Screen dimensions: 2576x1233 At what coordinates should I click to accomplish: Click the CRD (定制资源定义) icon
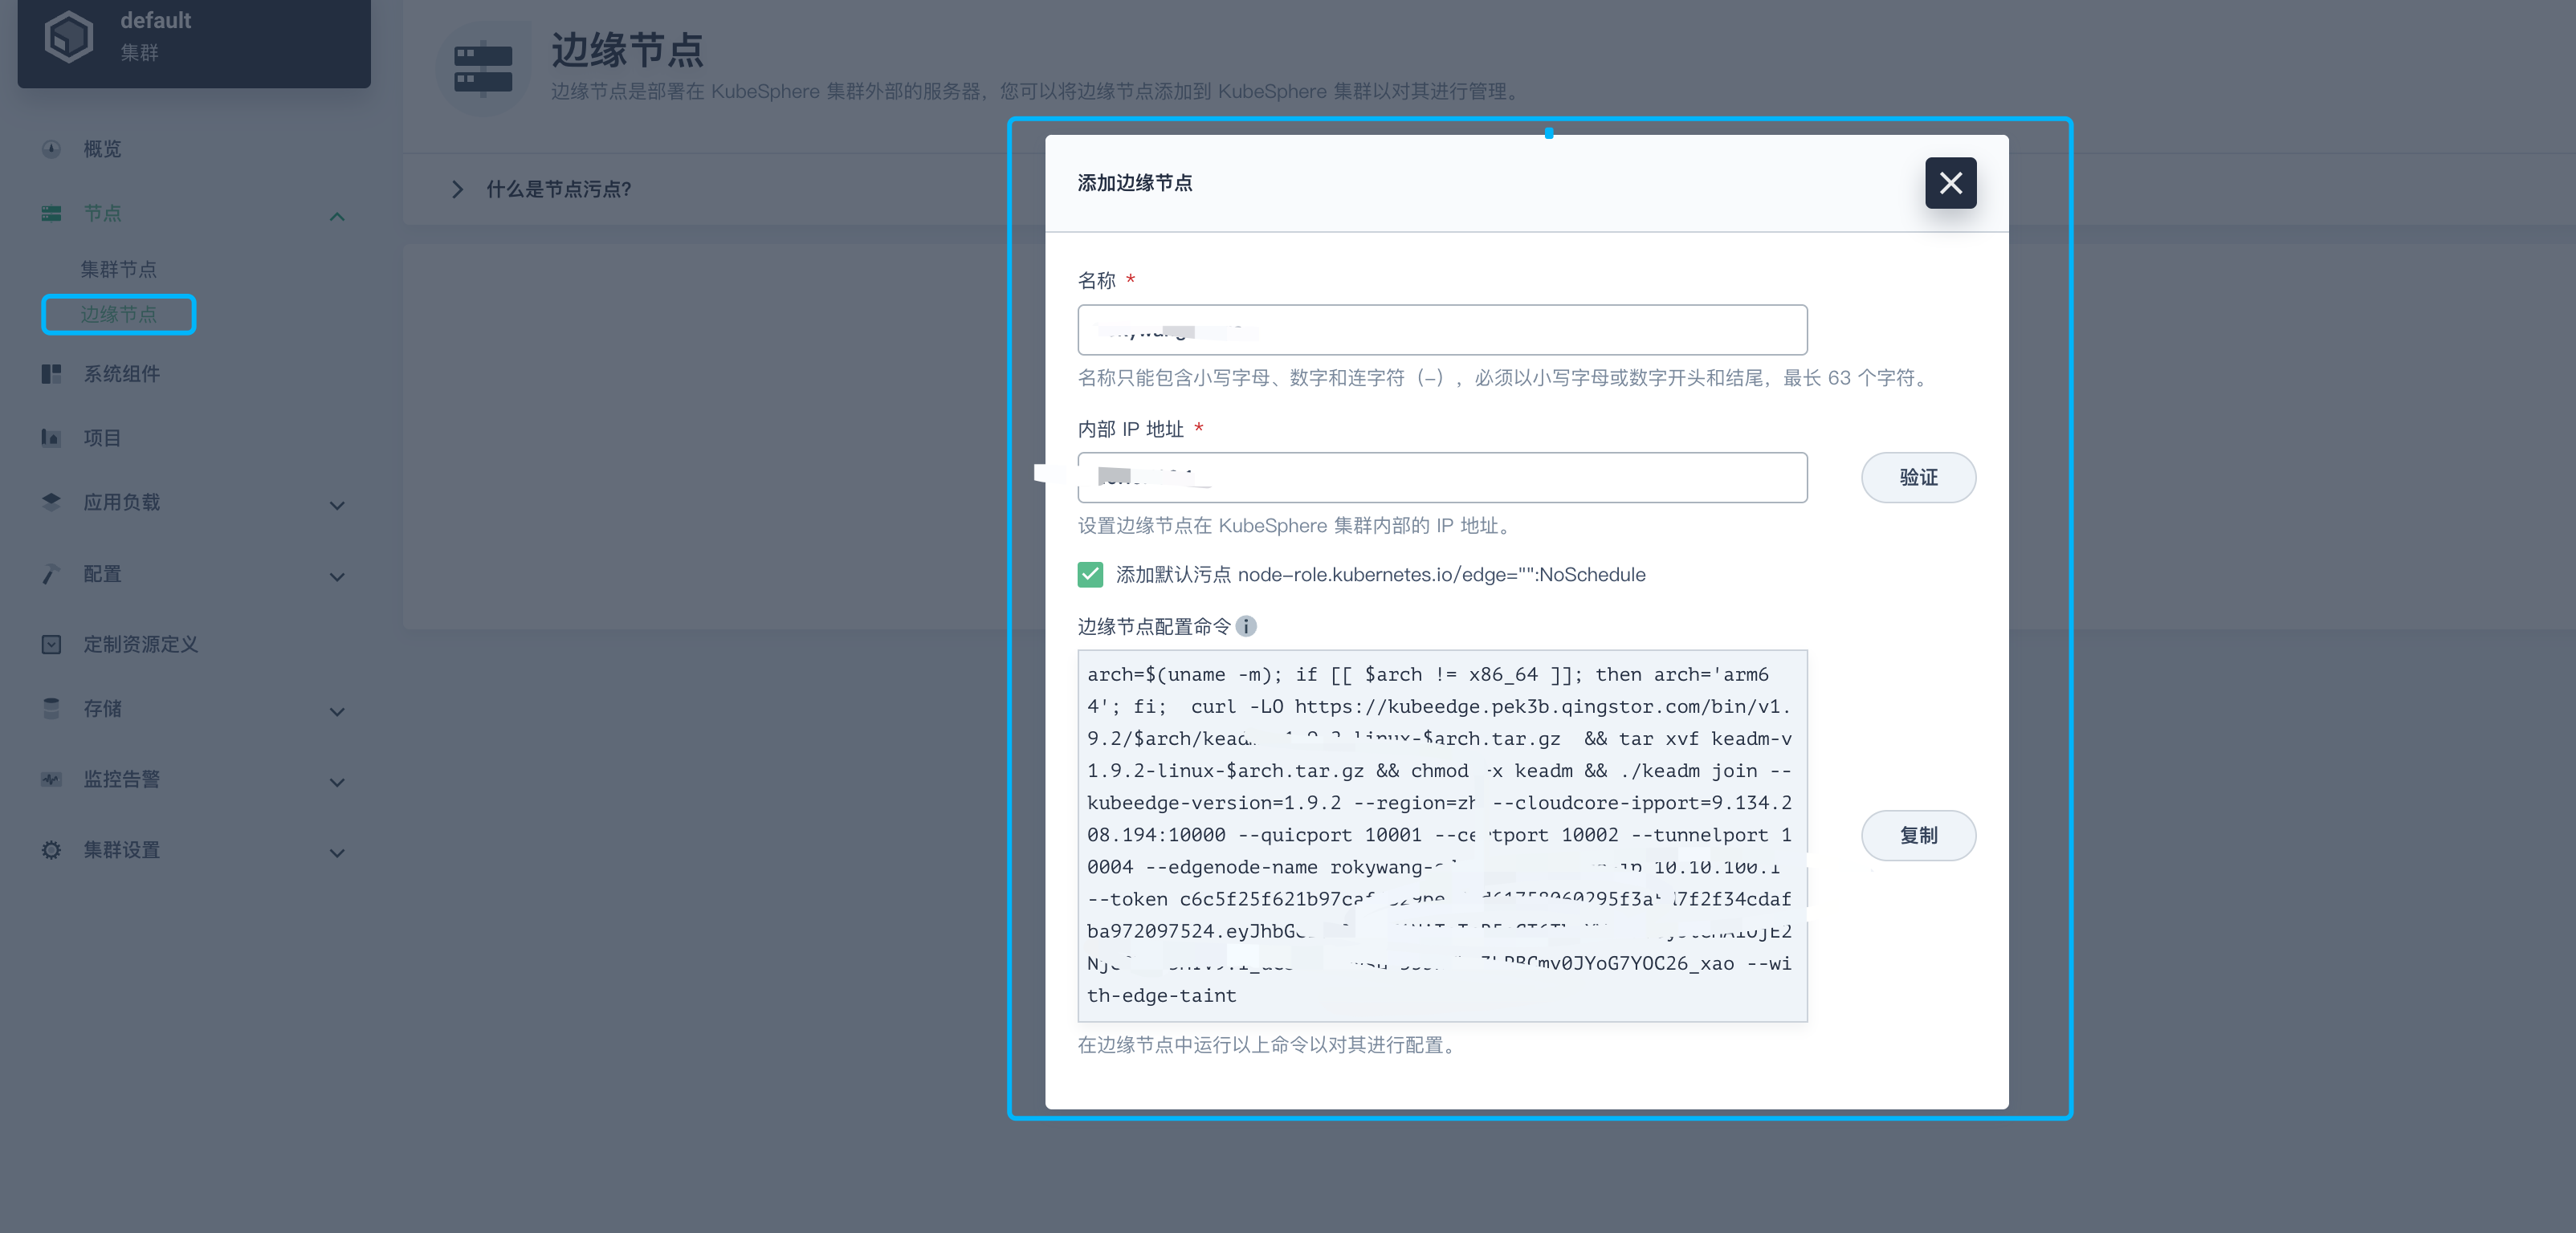pos(51,645)
